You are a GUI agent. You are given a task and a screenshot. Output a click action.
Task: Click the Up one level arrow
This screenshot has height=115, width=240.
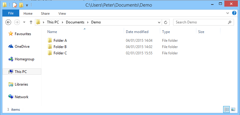point(31,22)
